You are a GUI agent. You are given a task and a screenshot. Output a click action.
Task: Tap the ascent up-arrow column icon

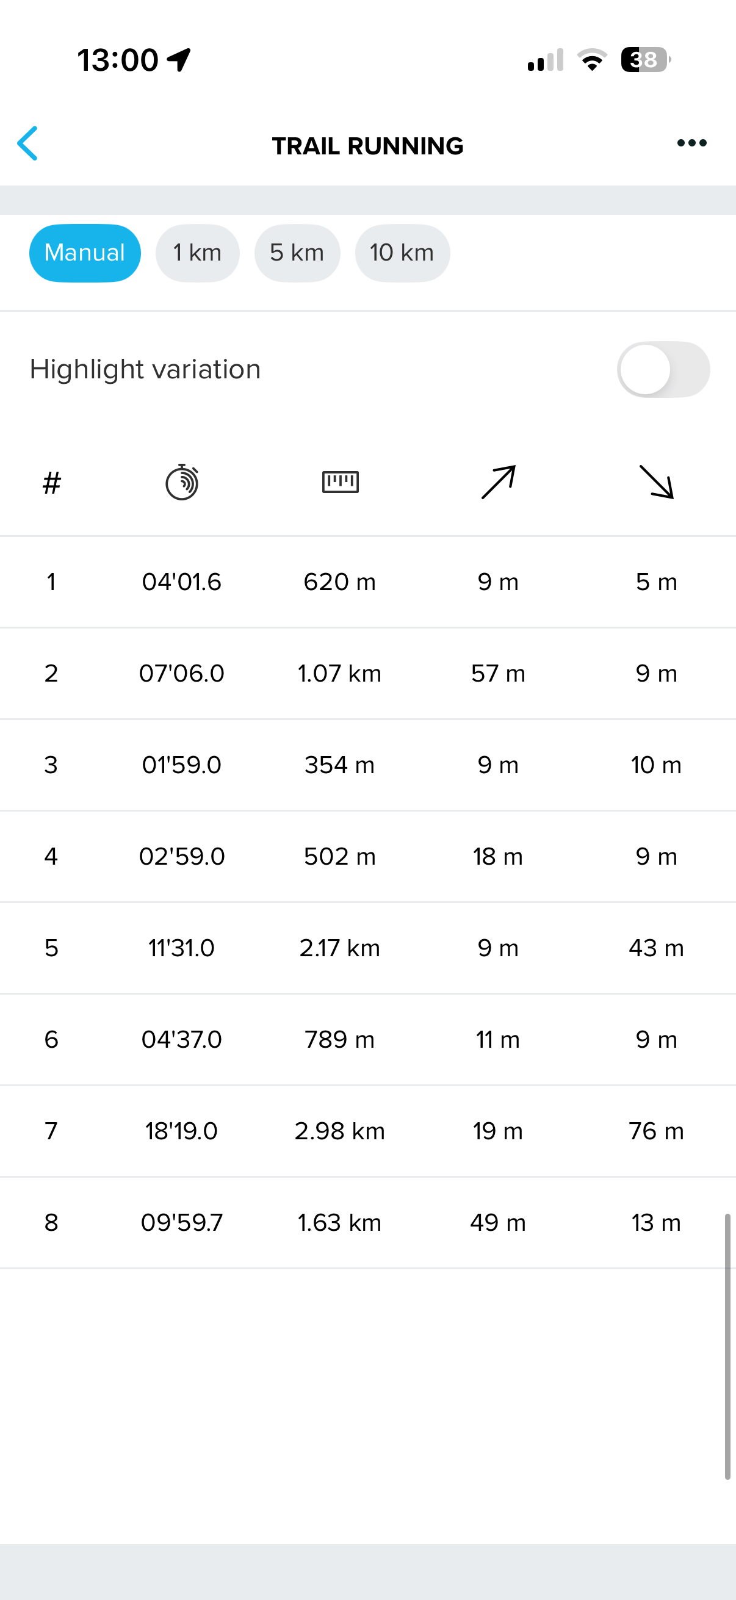click(x=498, y=482)
